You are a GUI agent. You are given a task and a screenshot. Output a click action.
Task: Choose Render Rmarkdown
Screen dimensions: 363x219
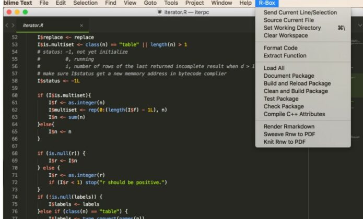[303, 126]
